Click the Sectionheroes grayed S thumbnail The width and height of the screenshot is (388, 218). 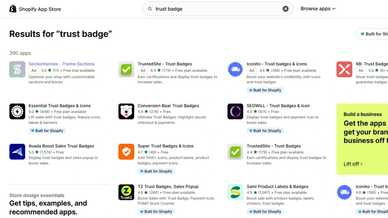tap(17, 70)
